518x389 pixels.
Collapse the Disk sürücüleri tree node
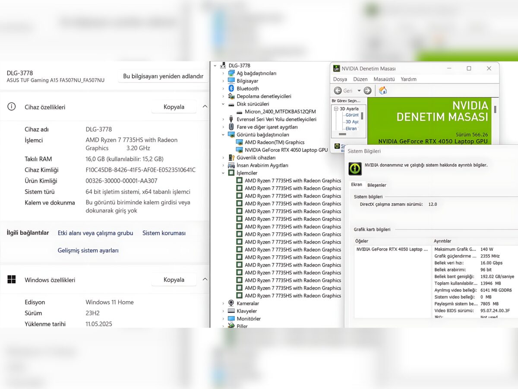pos(223,104)
